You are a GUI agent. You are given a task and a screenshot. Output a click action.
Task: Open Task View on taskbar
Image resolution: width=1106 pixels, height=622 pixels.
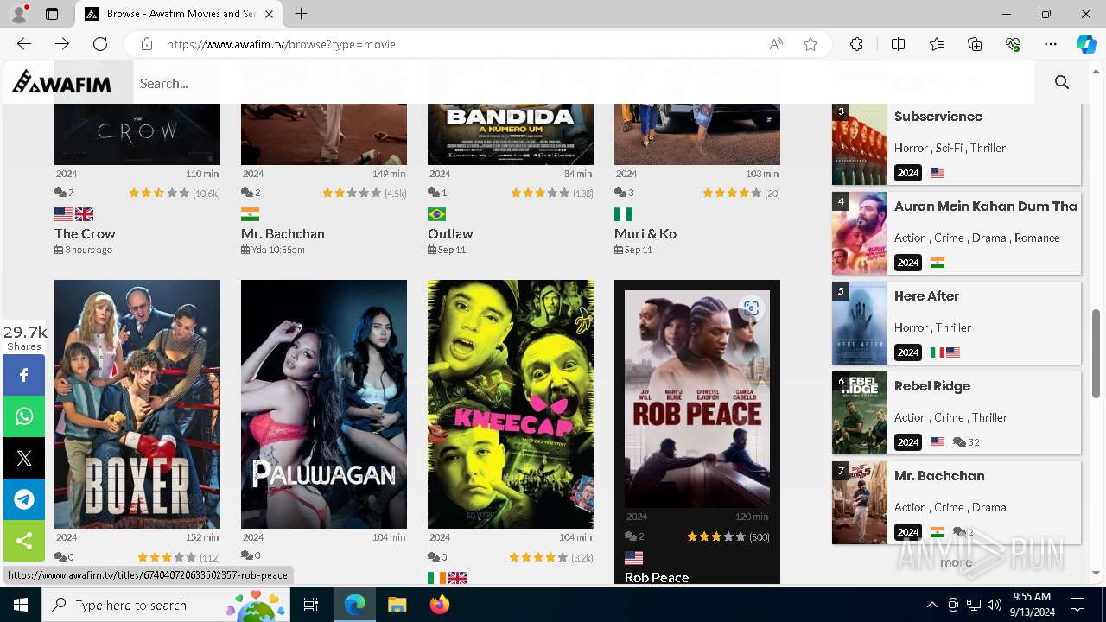(x=311, y=605)
